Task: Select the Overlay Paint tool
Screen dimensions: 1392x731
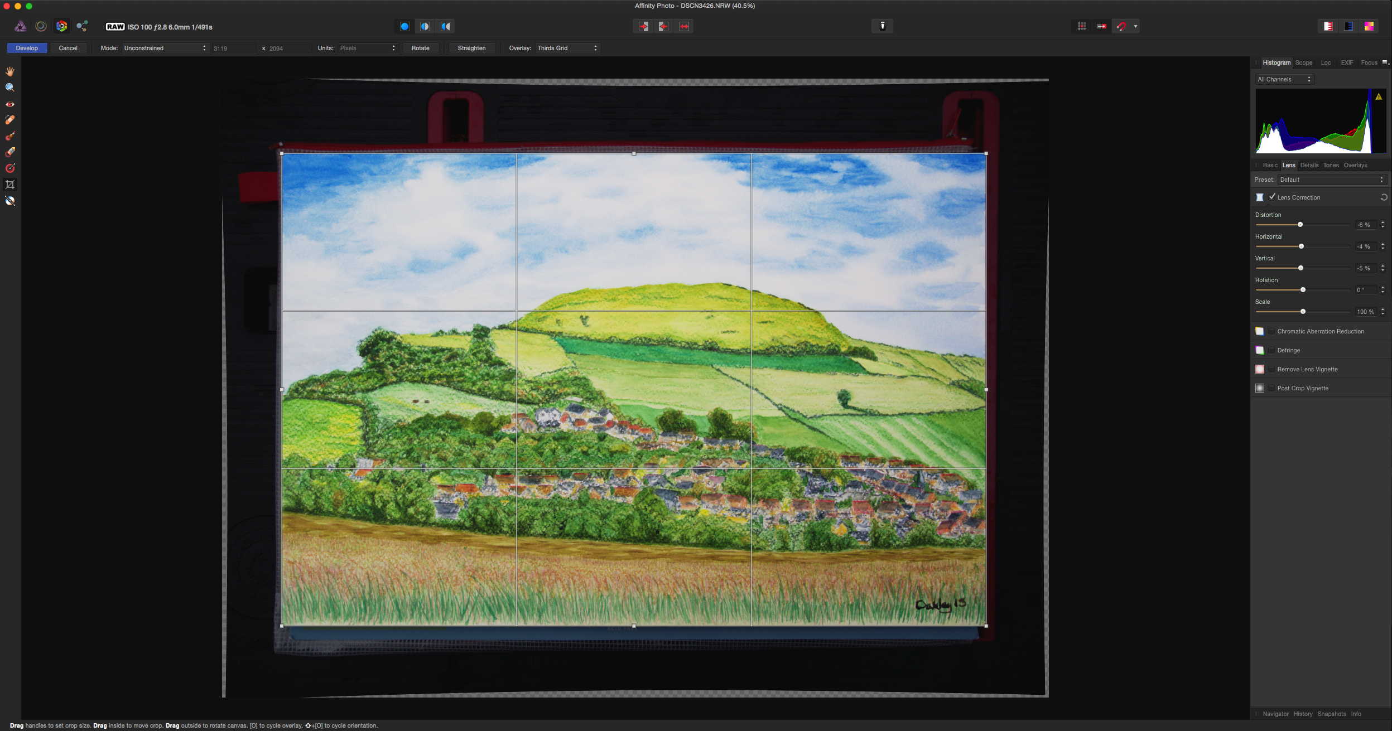Action: [10, 136]
